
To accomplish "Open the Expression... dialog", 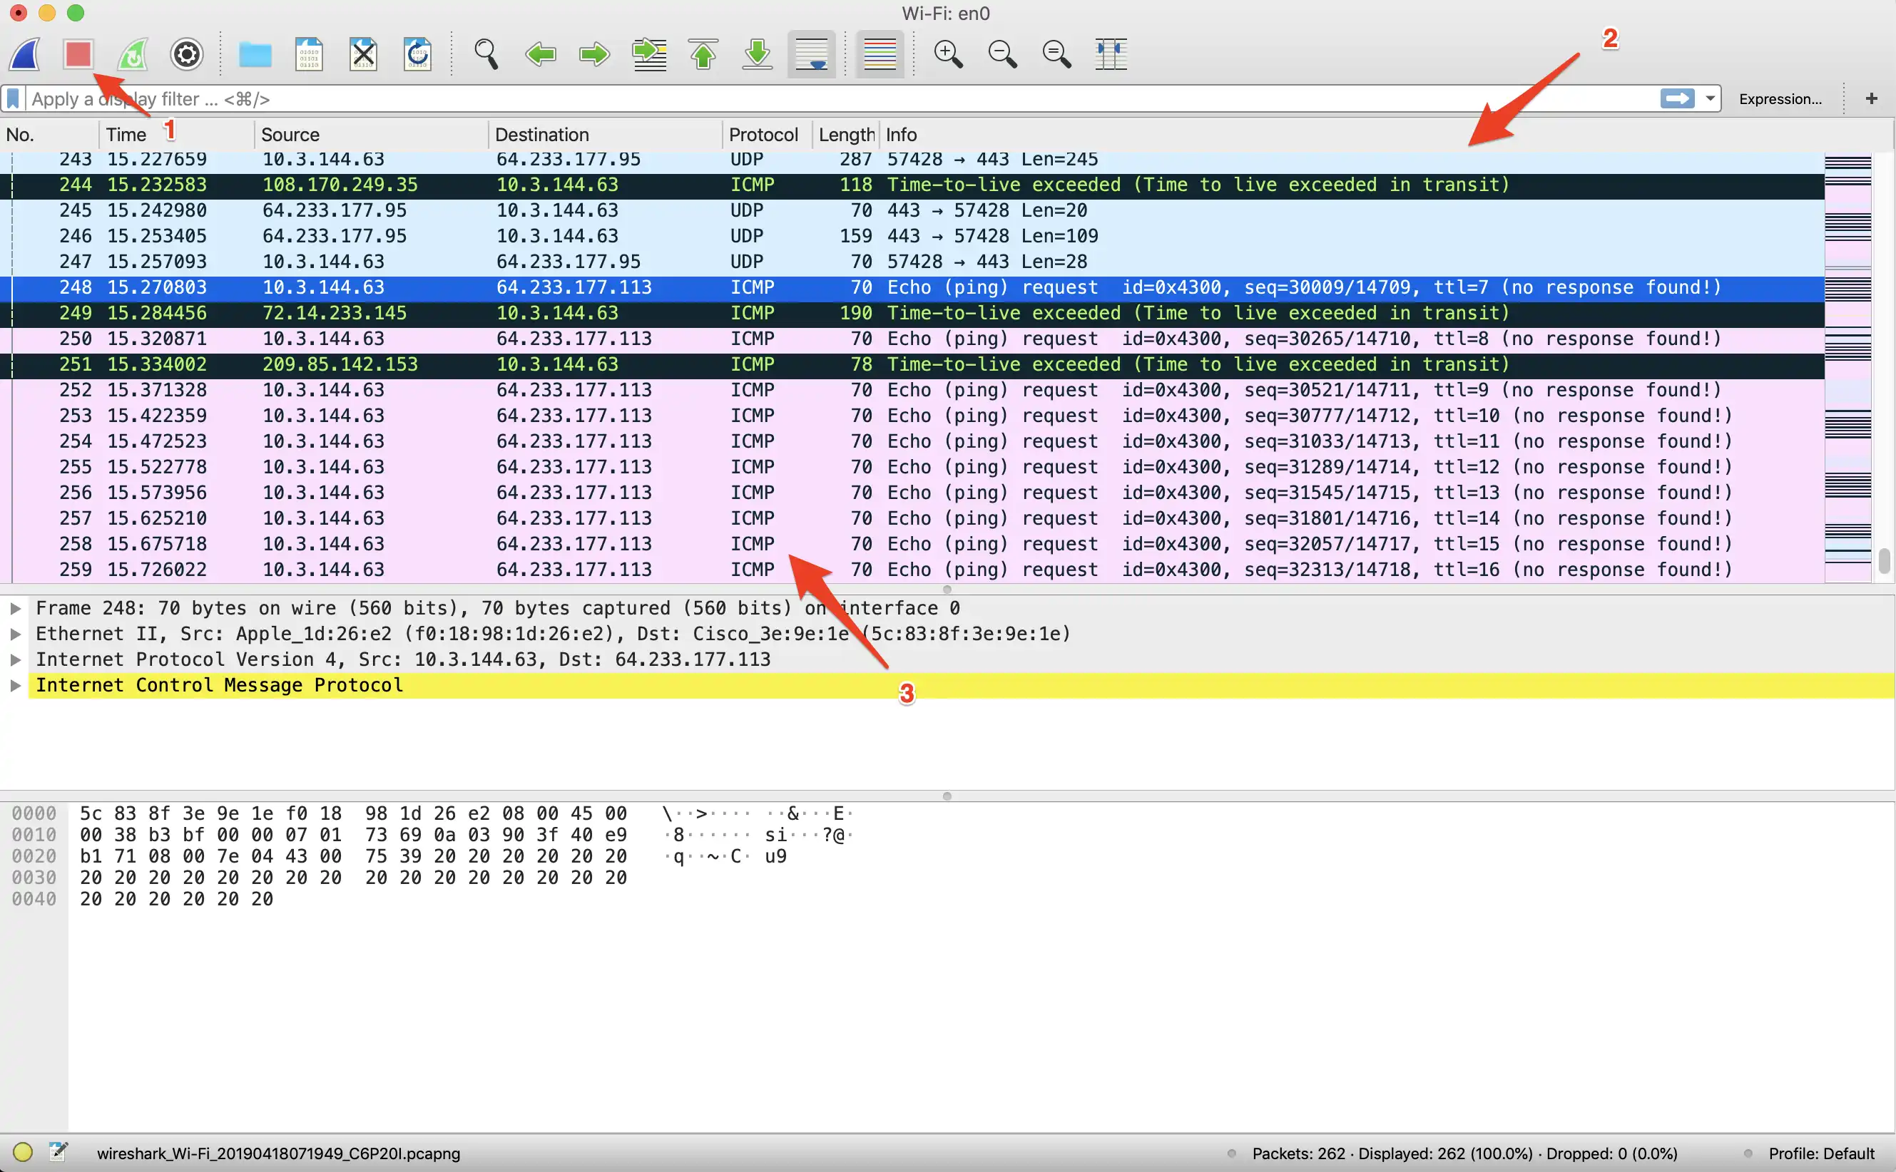I will (x=1780, y=99).
